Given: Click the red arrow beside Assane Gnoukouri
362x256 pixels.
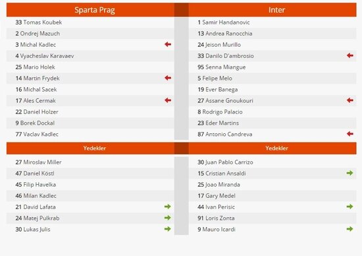Looking at the screenshot, I should point(350,100).
